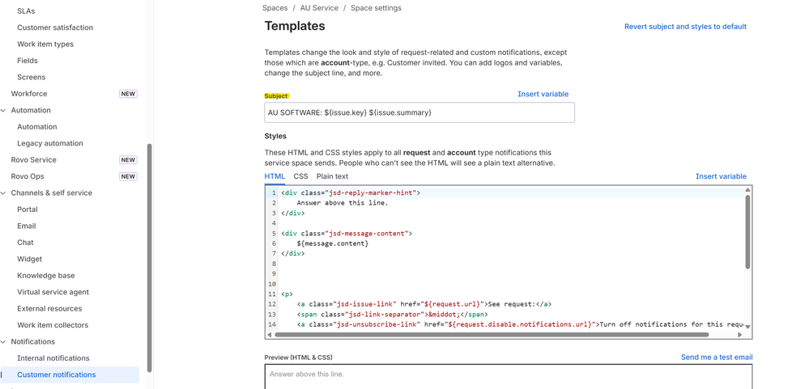809x389 pixels.
Task: Open SLAs settings in sidebar
Action: (x=26, y=11)
